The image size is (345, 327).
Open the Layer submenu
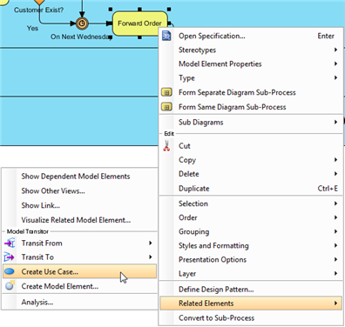click(x=251, y=273)
